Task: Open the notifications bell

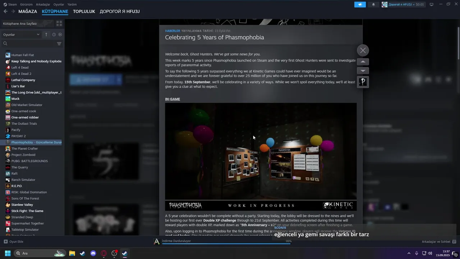Action: click(373, 4)
